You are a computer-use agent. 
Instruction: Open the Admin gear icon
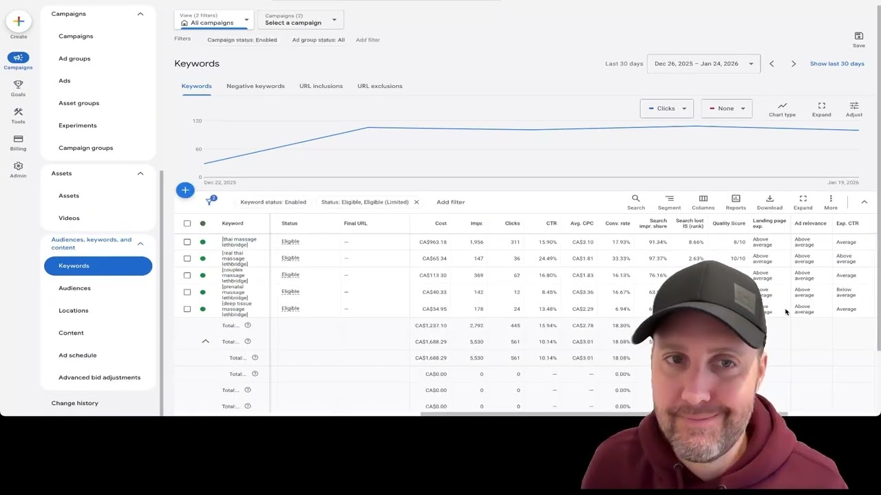(x=19, y=166)
